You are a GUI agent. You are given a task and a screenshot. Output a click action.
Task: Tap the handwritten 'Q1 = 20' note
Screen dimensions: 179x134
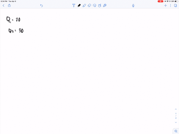coord(13,20)
